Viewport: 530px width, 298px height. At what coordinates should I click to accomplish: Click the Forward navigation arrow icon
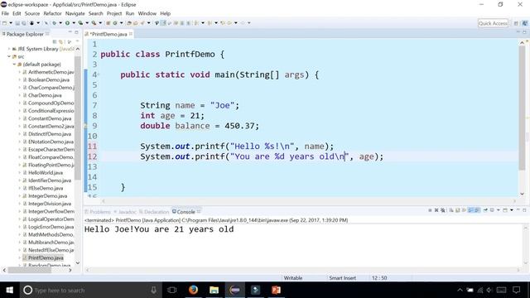pyautogui.click(x=243, y=23)
